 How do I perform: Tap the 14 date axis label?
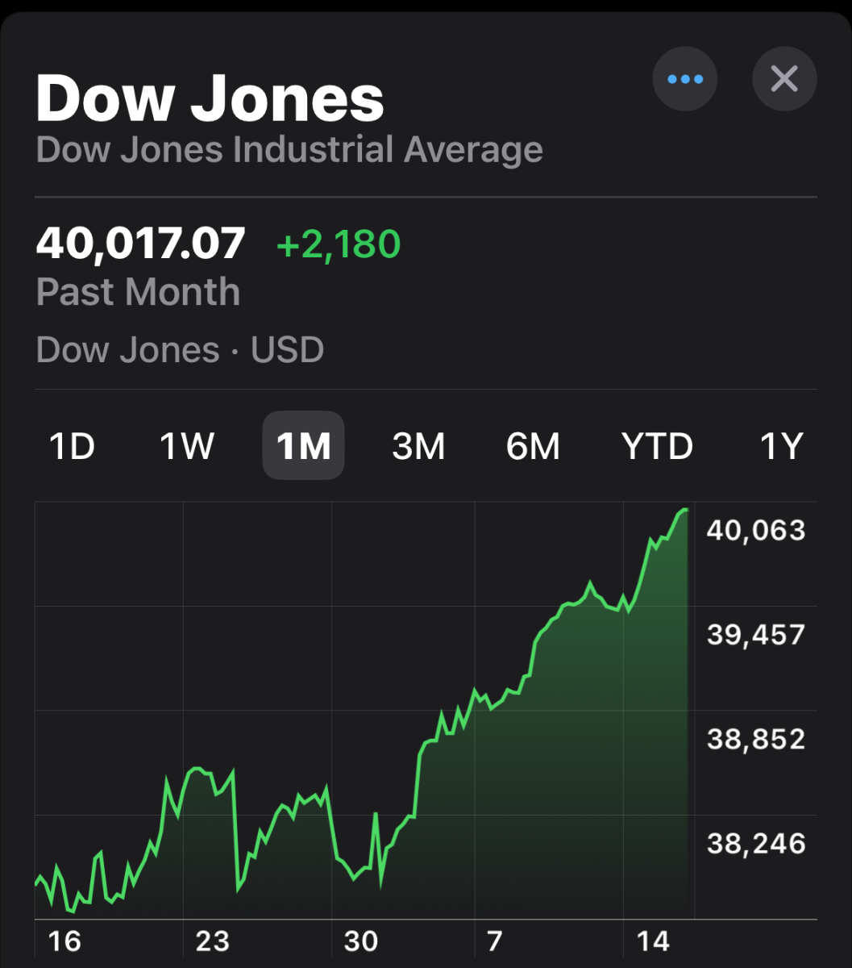653,941
